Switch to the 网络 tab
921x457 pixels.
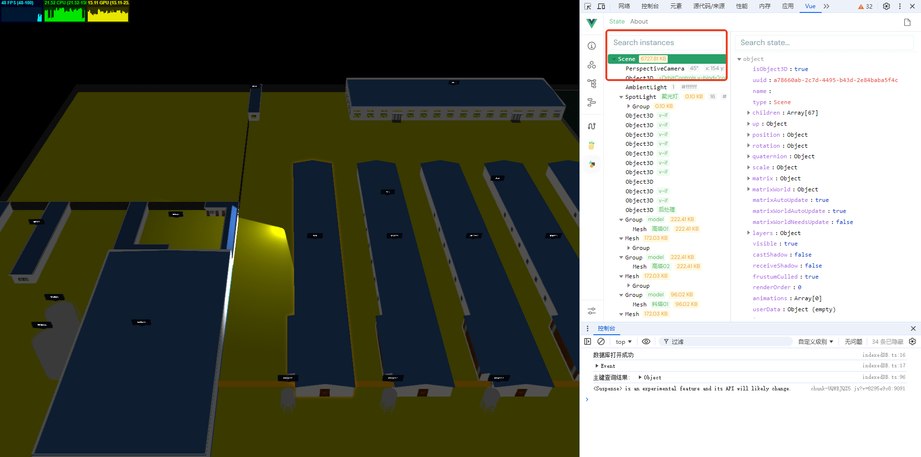point(624,6)
